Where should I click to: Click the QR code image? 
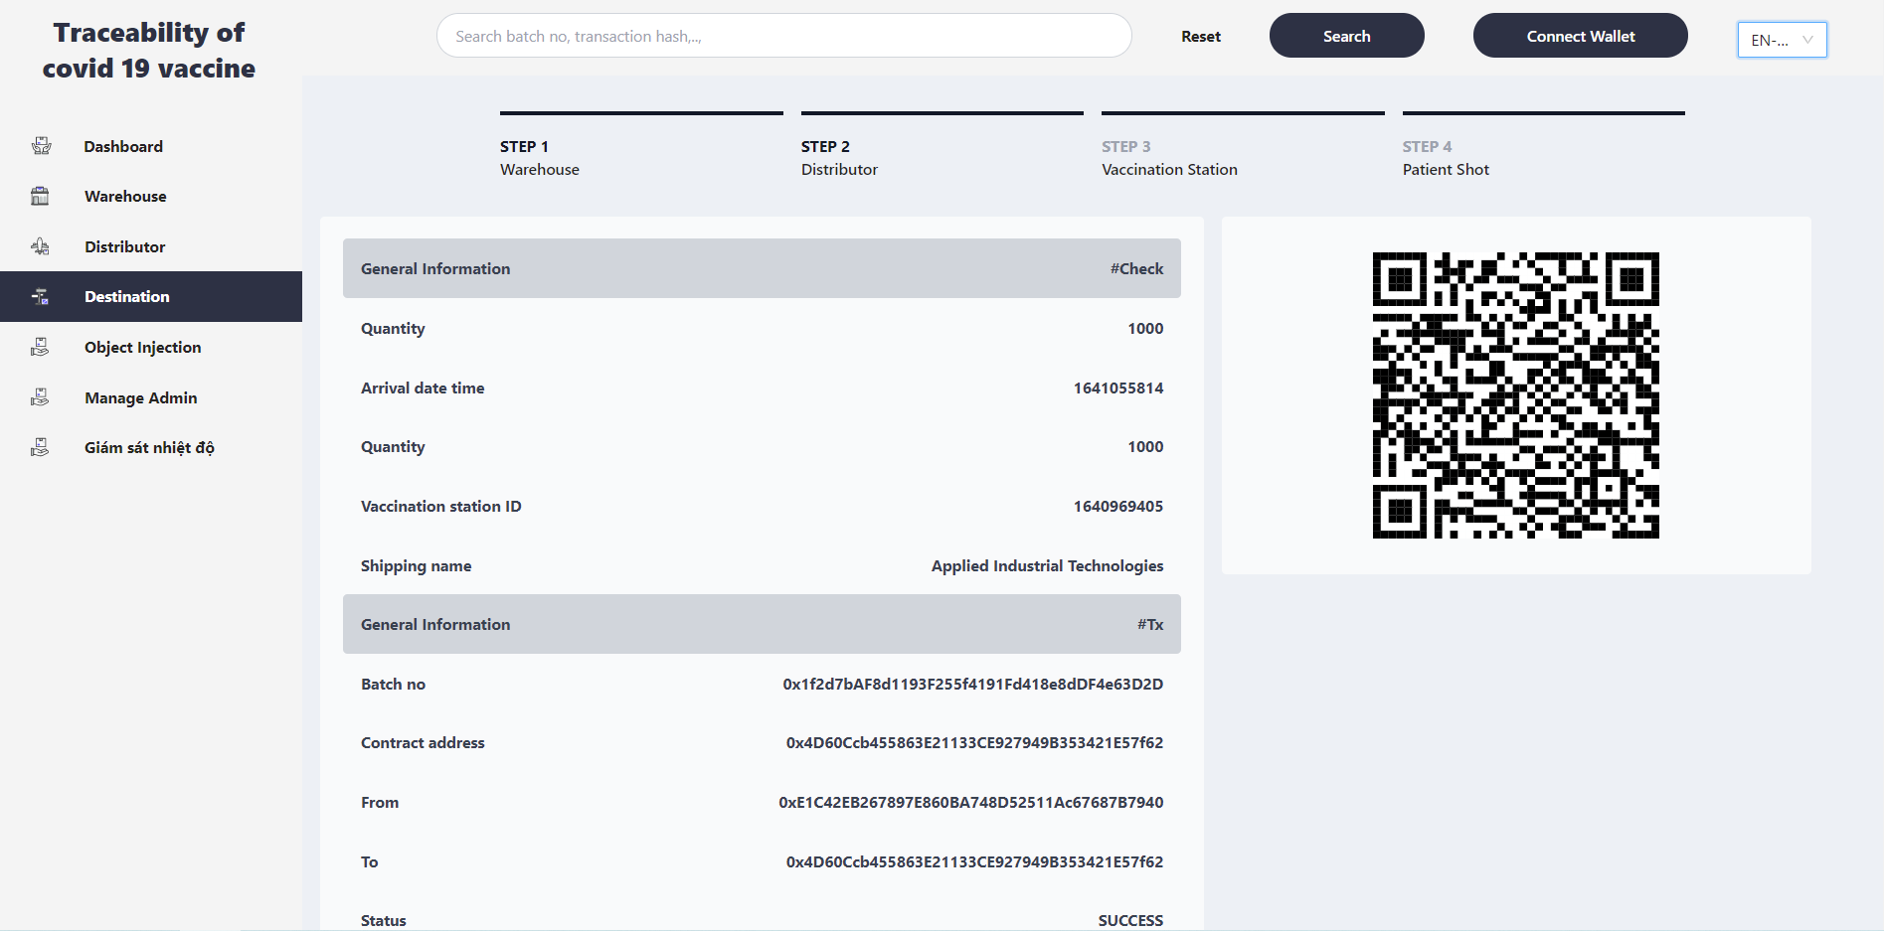[x=1515, y=395]
